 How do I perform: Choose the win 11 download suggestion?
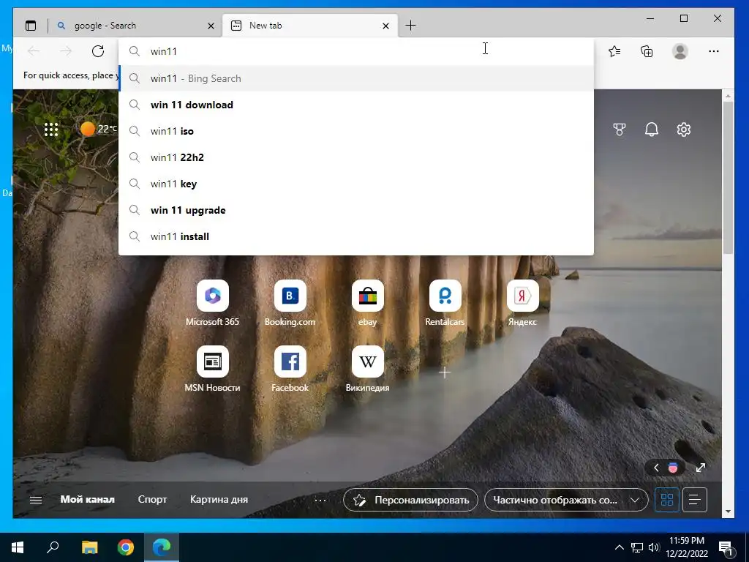point(356,105)
